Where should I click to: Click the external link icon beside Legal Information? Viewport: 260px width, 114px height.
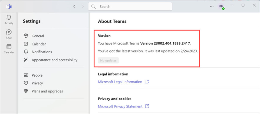(147, 82)
